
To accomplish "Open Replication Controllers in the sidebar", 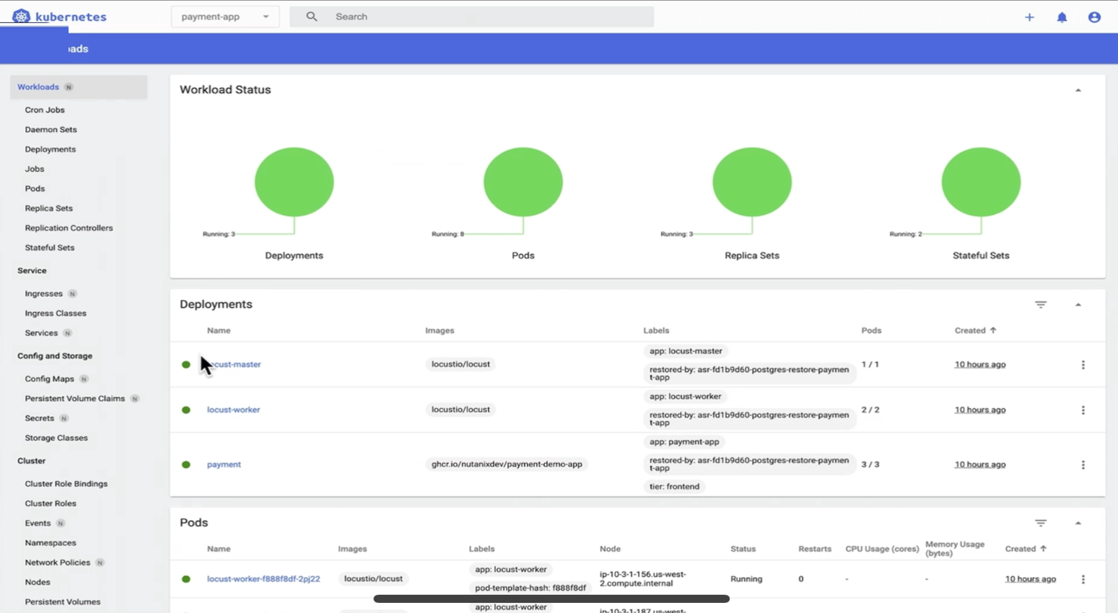I will point(69,228).
